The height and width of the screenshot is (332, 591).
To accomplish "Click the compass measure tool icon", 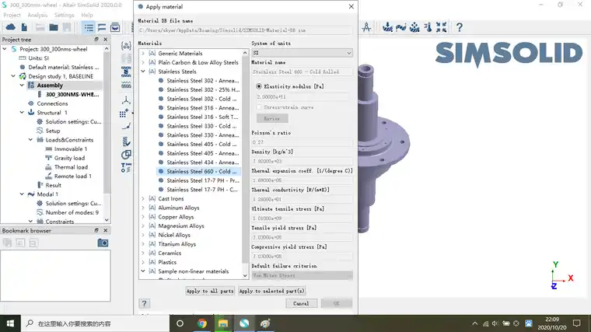I will [x=366, y=27].
